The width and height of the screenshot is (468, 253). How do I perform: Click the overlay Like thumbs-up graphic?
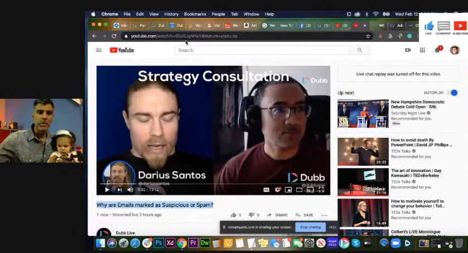click(428, 26)
